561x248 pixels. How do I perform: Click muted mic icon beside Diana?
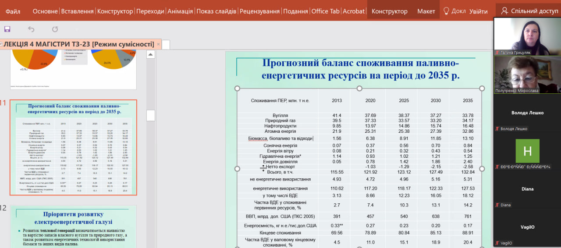(x=497, y=205)
